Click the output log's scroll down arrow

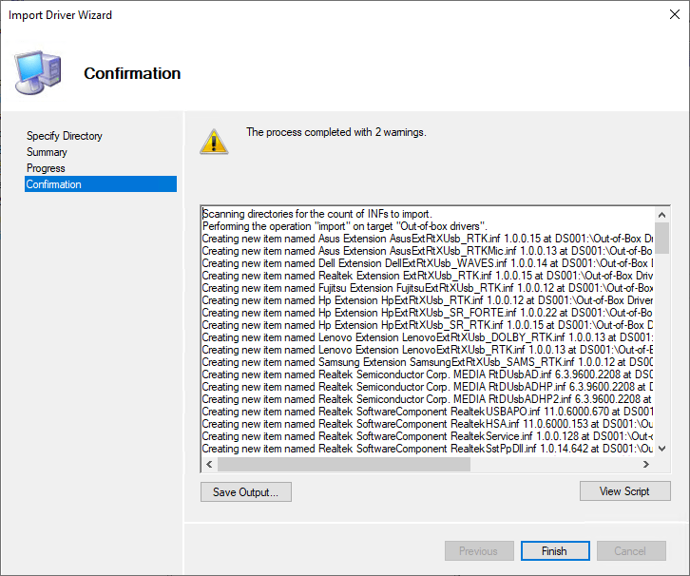(x=662, y=449)
